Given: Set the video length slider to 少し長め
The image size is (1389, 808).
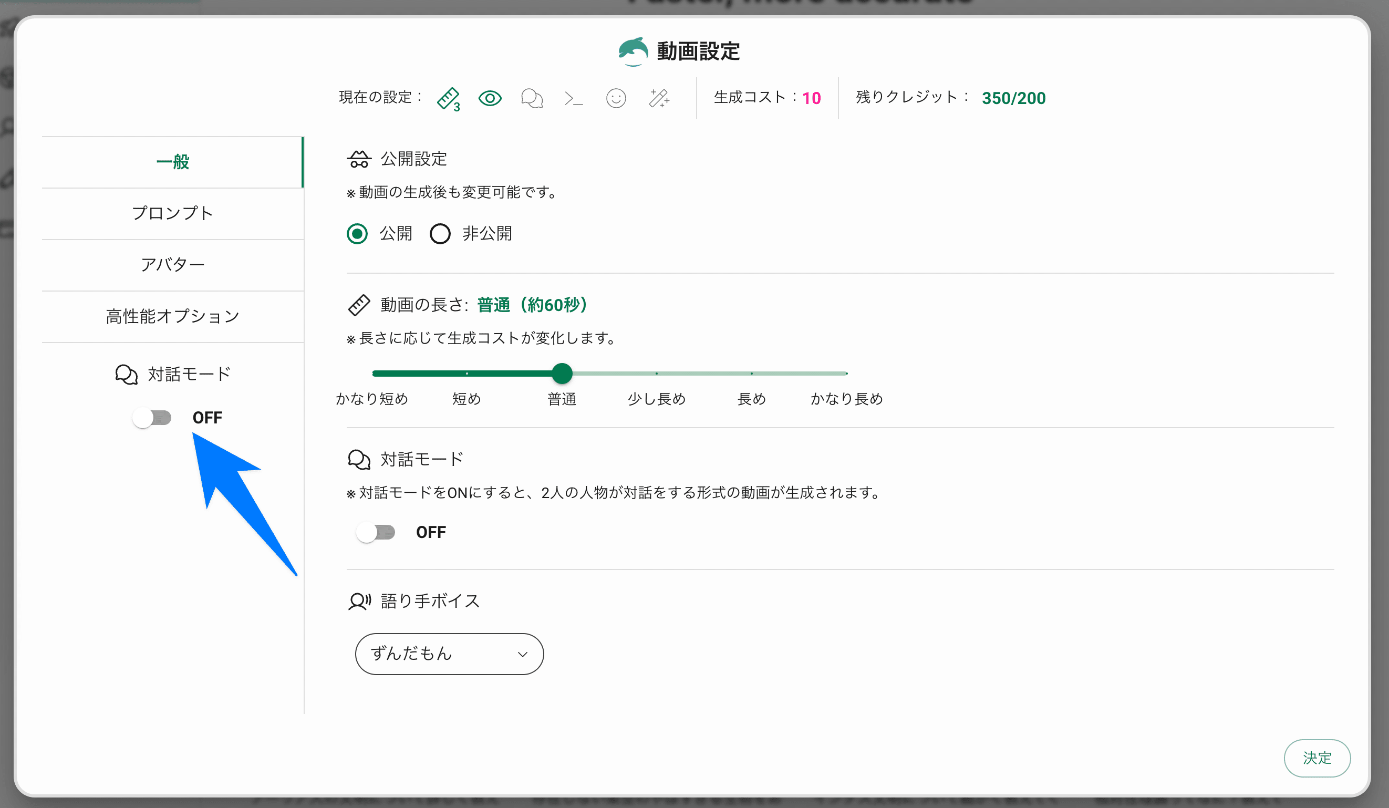Looking at the screenshot, I should (x=657, y=374).
